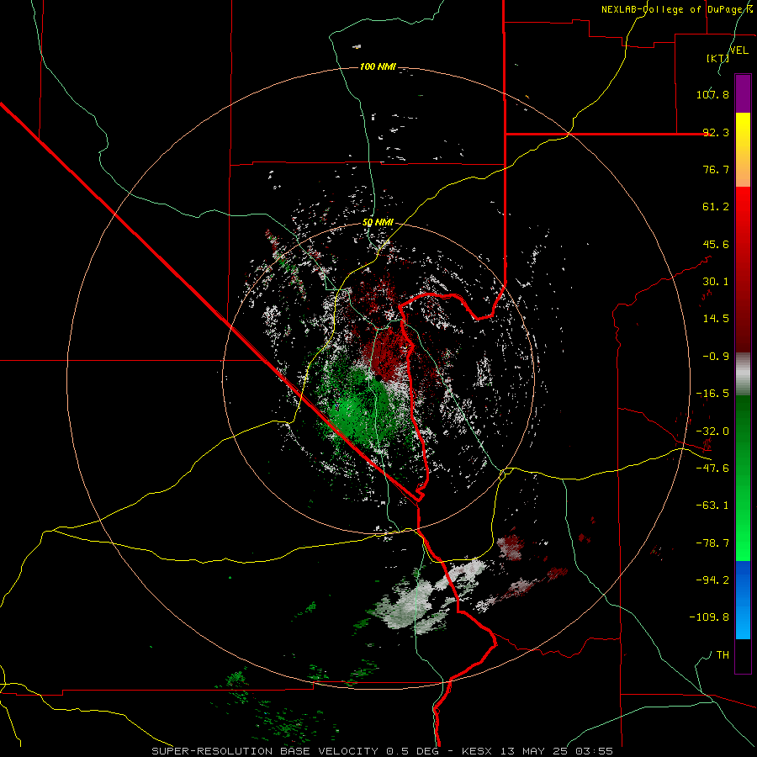The width and height of the screenshot is (757, 757).
Task: Select the -32.0 value on velocity scale
Action: click(712, 431)
